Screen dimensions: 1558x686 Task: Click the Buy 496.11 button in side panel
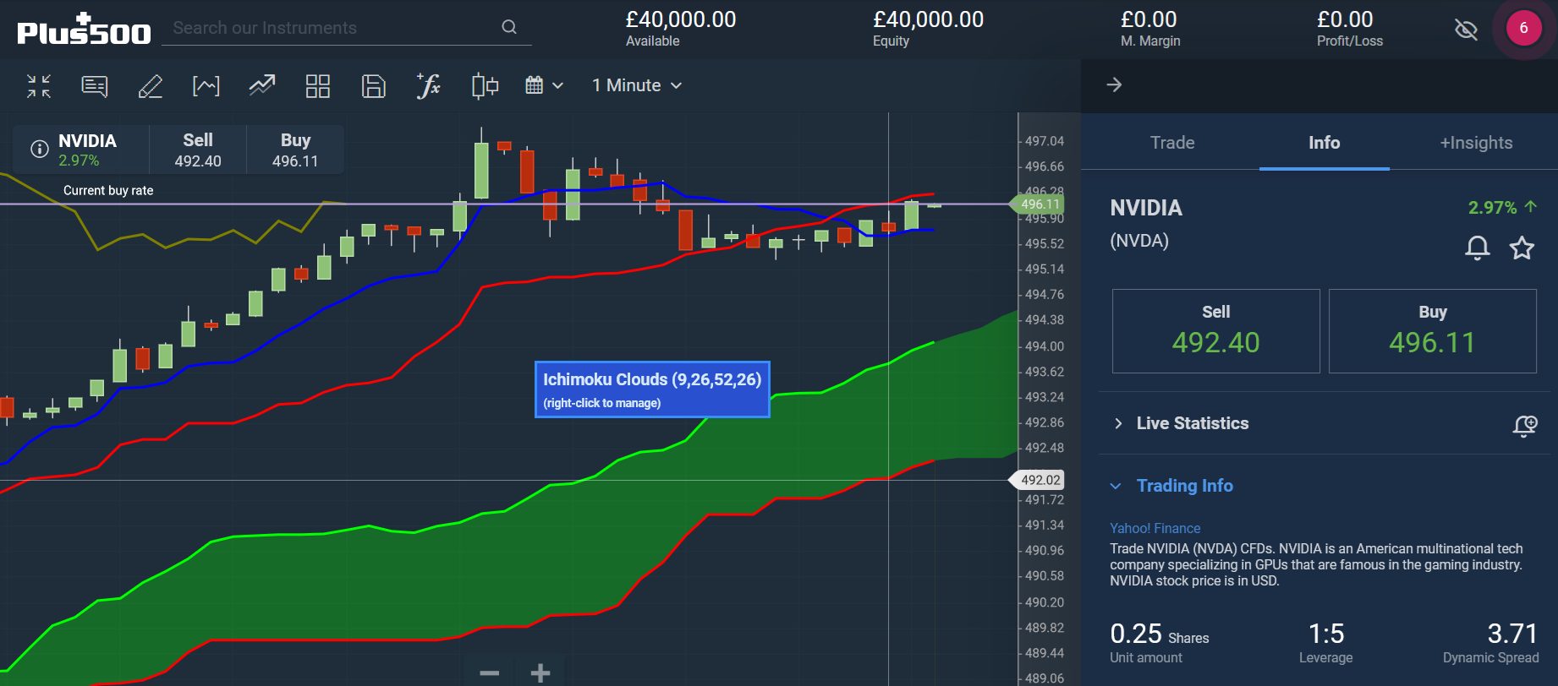(x=1432, y=331)
